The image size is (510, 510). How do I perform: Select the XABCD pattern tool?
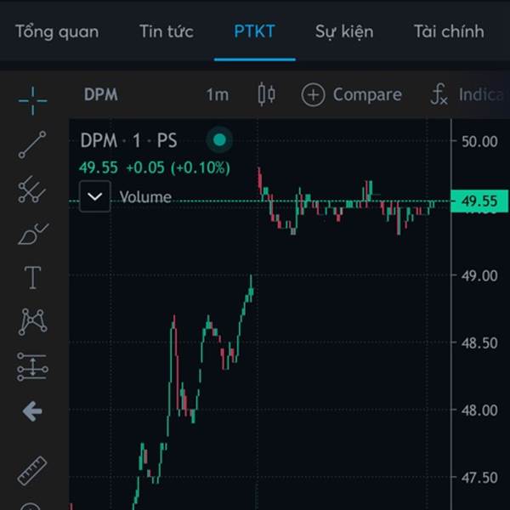pyautogui.click(x=32, y=322)
